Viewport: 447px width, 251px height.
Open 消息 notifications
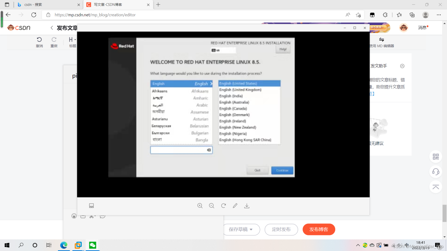click(423, 28)
